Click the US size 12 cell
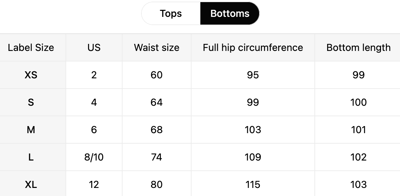The width and height of the screenshot is (400, 196). coord(94,184)
